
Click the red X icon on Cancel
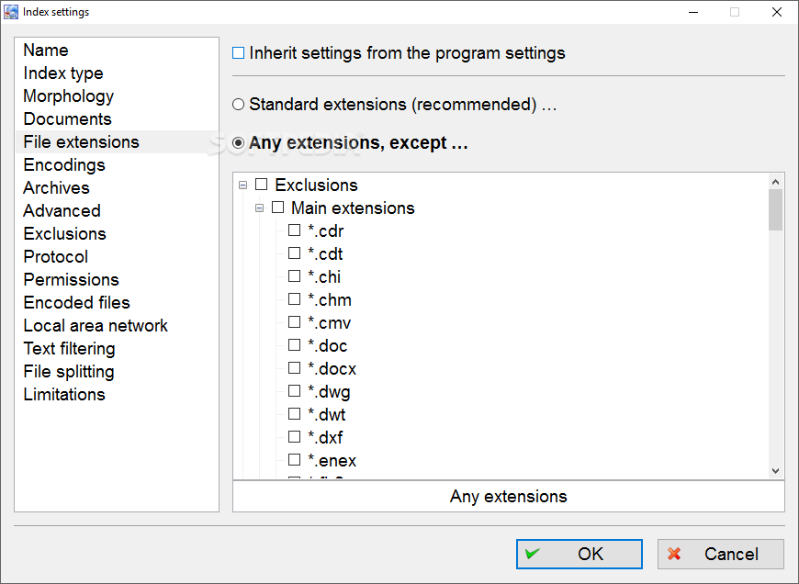coord(674,554)
